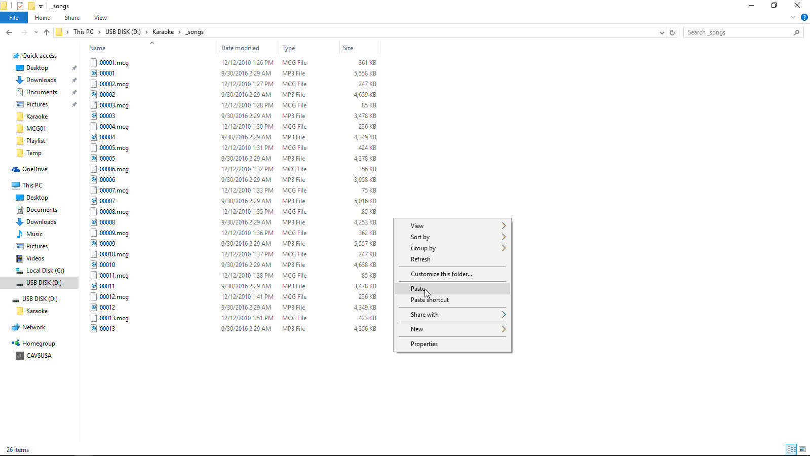810x456 pixels.
Task: Click the New folder quick access icon
Action: tap(31, 6)
